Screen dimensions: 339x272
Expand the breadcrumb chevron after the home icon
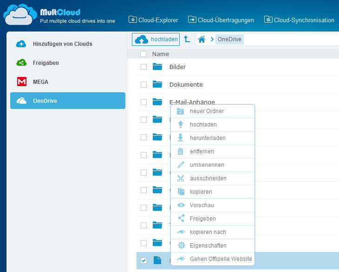(x=212, y=39)
